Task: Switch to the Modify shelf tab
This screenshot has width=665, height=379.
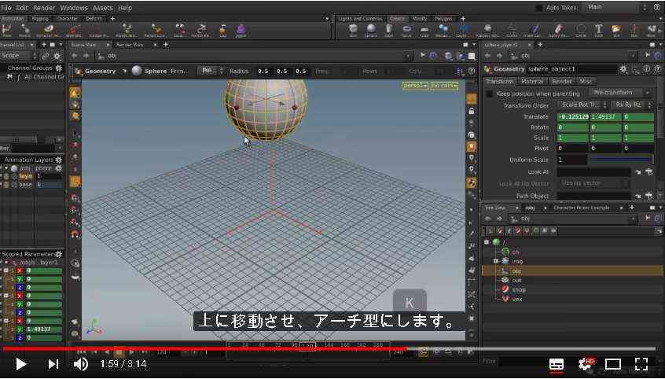Action: click(420, 19)
